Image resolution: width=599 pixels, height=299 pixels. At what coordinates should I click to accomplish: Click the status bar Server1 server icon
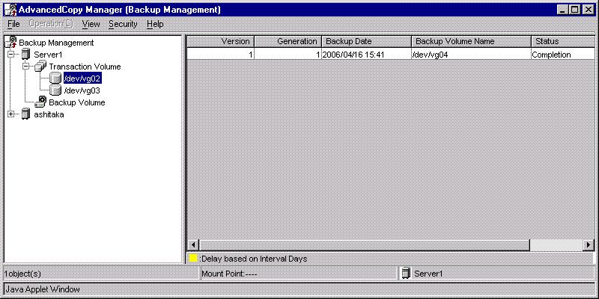click(x=407, y=273)
